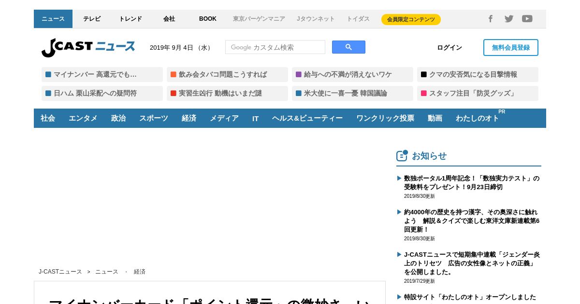Screen dimensions: 580x304
Task: Select the 会社 top tab
Action: [x=169, y=19]
